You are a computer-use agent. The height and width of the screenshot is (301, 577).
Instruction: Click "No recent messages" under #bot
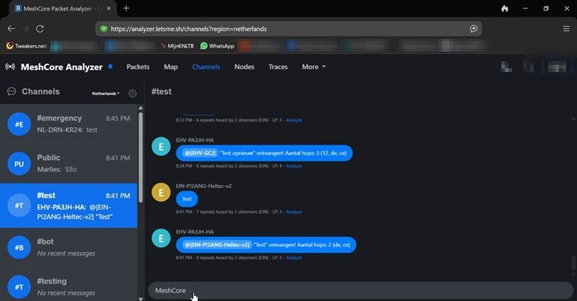coord(66,253)
